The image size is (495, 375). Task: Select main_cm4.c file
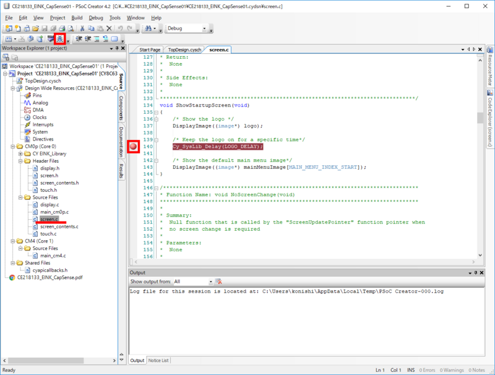[53, 256]
